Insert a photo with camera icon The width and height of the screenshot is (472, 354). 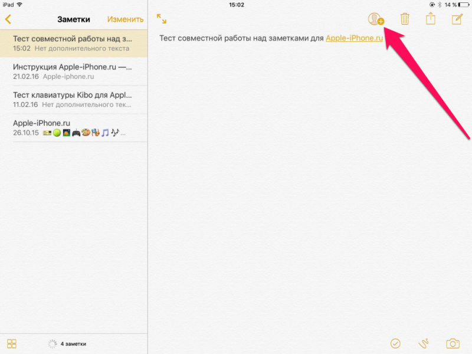(453, 343)
